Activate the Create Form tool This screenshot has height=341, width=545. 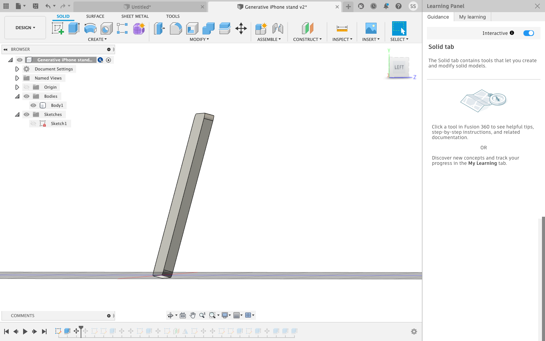pyautogui.click(x=139, y=28)
